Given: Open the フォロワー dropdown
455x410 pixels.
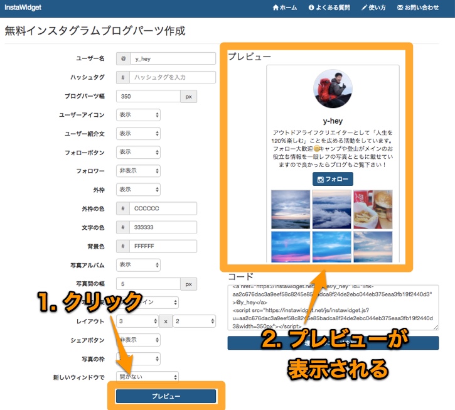Looking at the screenshot, I should [x=138, y=171].
